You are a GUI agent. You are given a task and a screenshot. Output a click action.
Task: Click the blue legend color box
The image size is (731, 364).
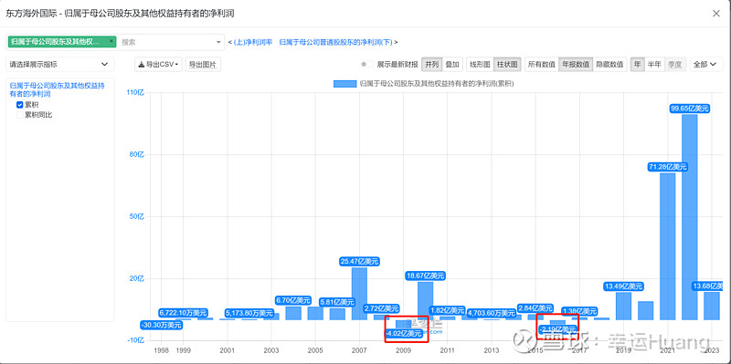pyautogui.click(x=344, y=83)
